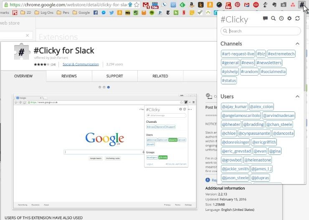Collapse the Users section
This screenshot has height=220, width=309.
tap(297, 96)
